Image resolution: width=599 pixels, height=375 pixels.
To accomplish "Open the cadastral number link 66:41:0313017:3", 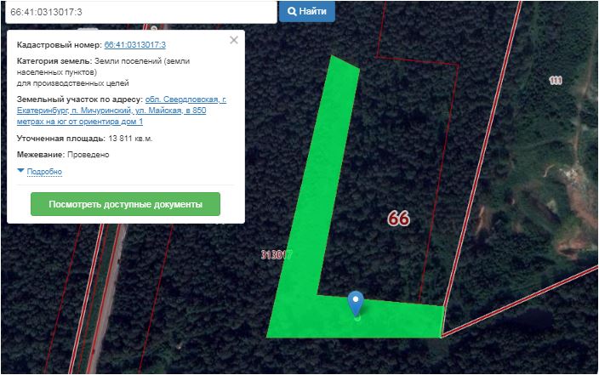I will point(134,45).
